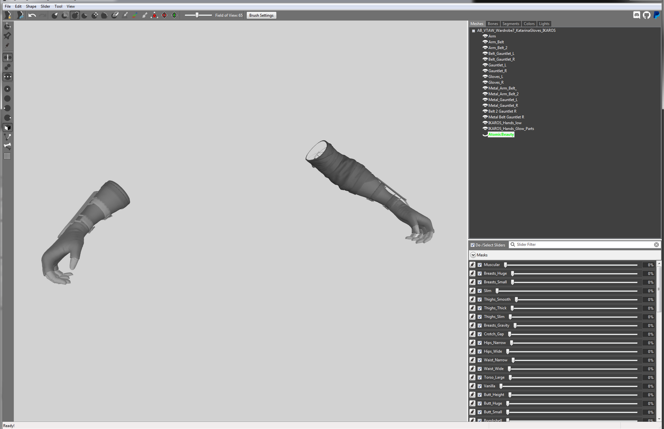This screenshot has height=429, width=664.
Task: Uncheck the Breasts_Huge slider checkbox
Action: pyautogui.click(x=480, y=273)
